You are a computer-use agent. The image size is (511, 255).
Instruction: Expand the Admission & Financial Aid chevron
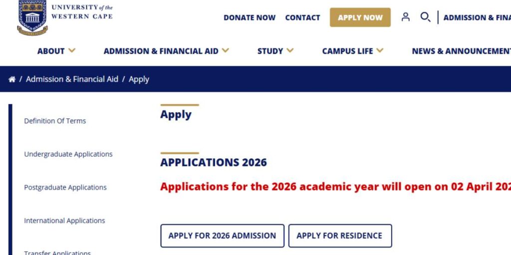click(226, 50)
